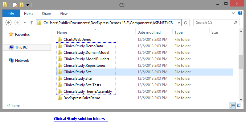
Task: Select the ChartsWebDemo folder icon
Action: click(59, 39)
